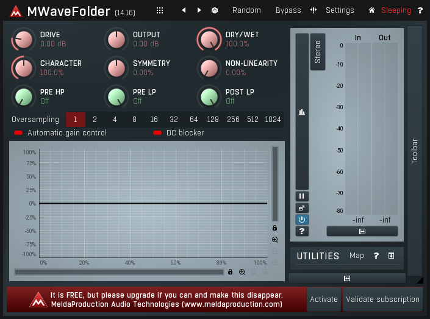Collapse the Utilities section

(x=392, y=256)
